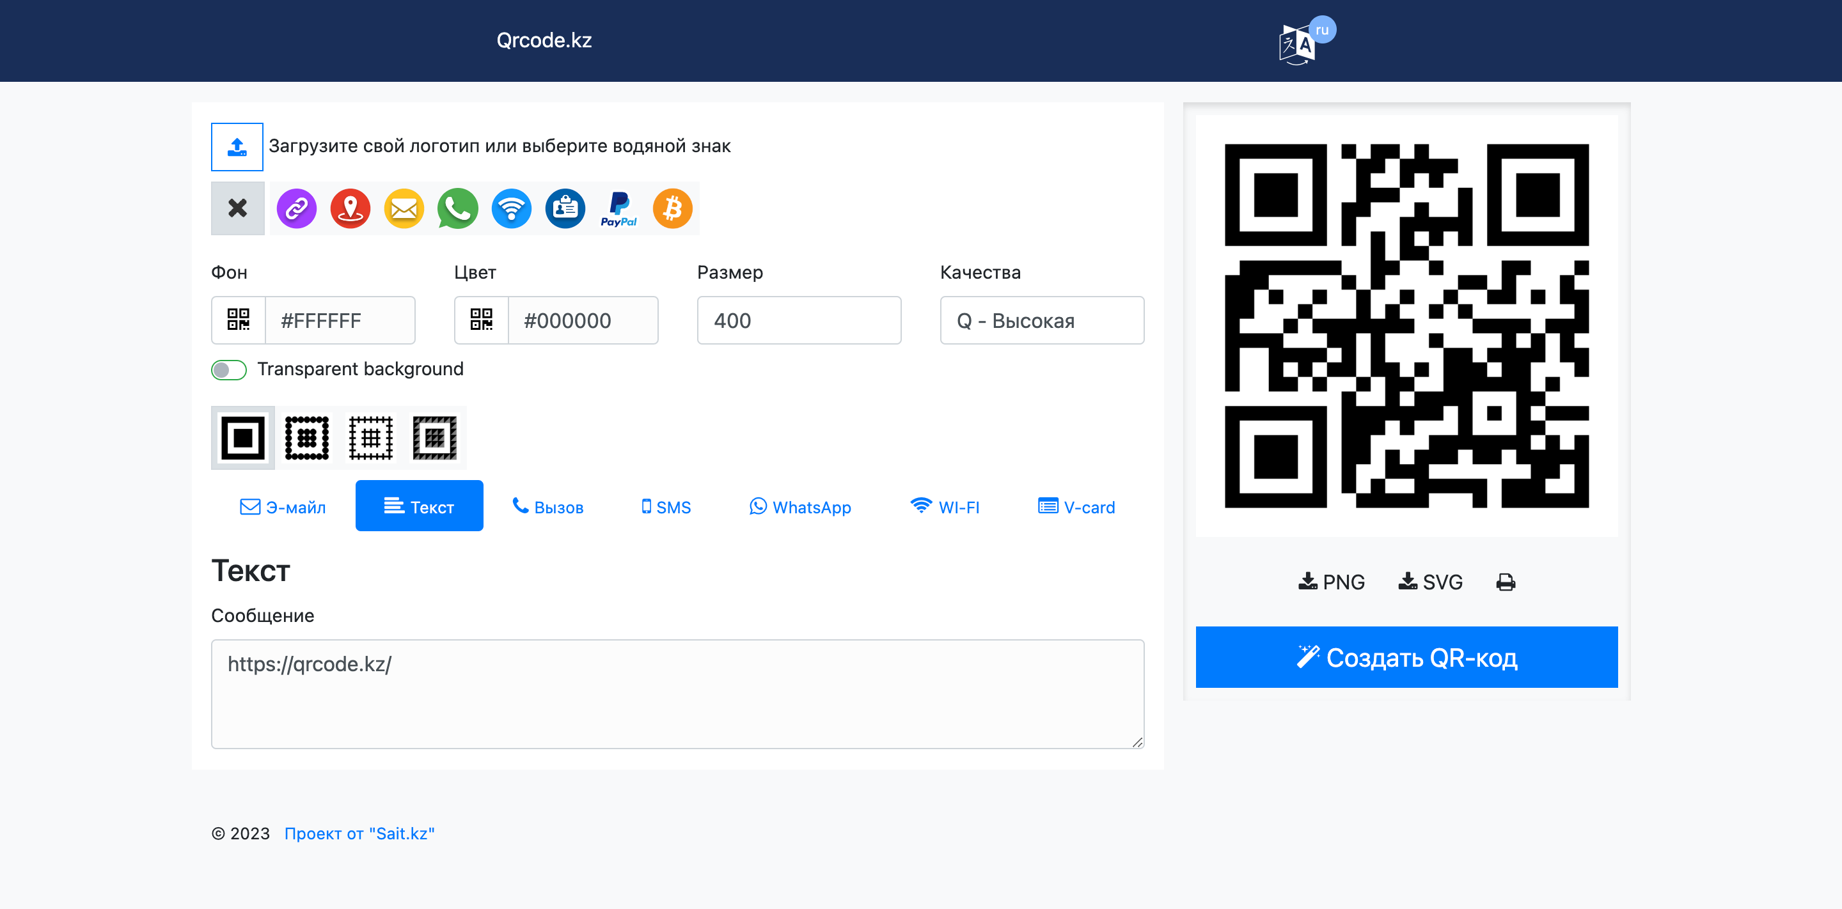Toggle the Transparent background switch
Image resolution: width=1842 pixels, height=909 pixels.
pos(228,369)
